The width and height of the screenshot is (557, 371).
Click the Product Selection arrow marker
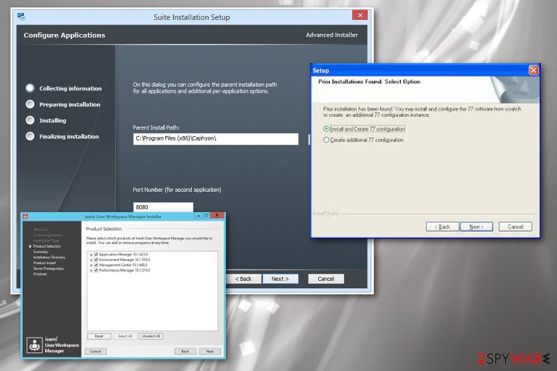point(30,246)
